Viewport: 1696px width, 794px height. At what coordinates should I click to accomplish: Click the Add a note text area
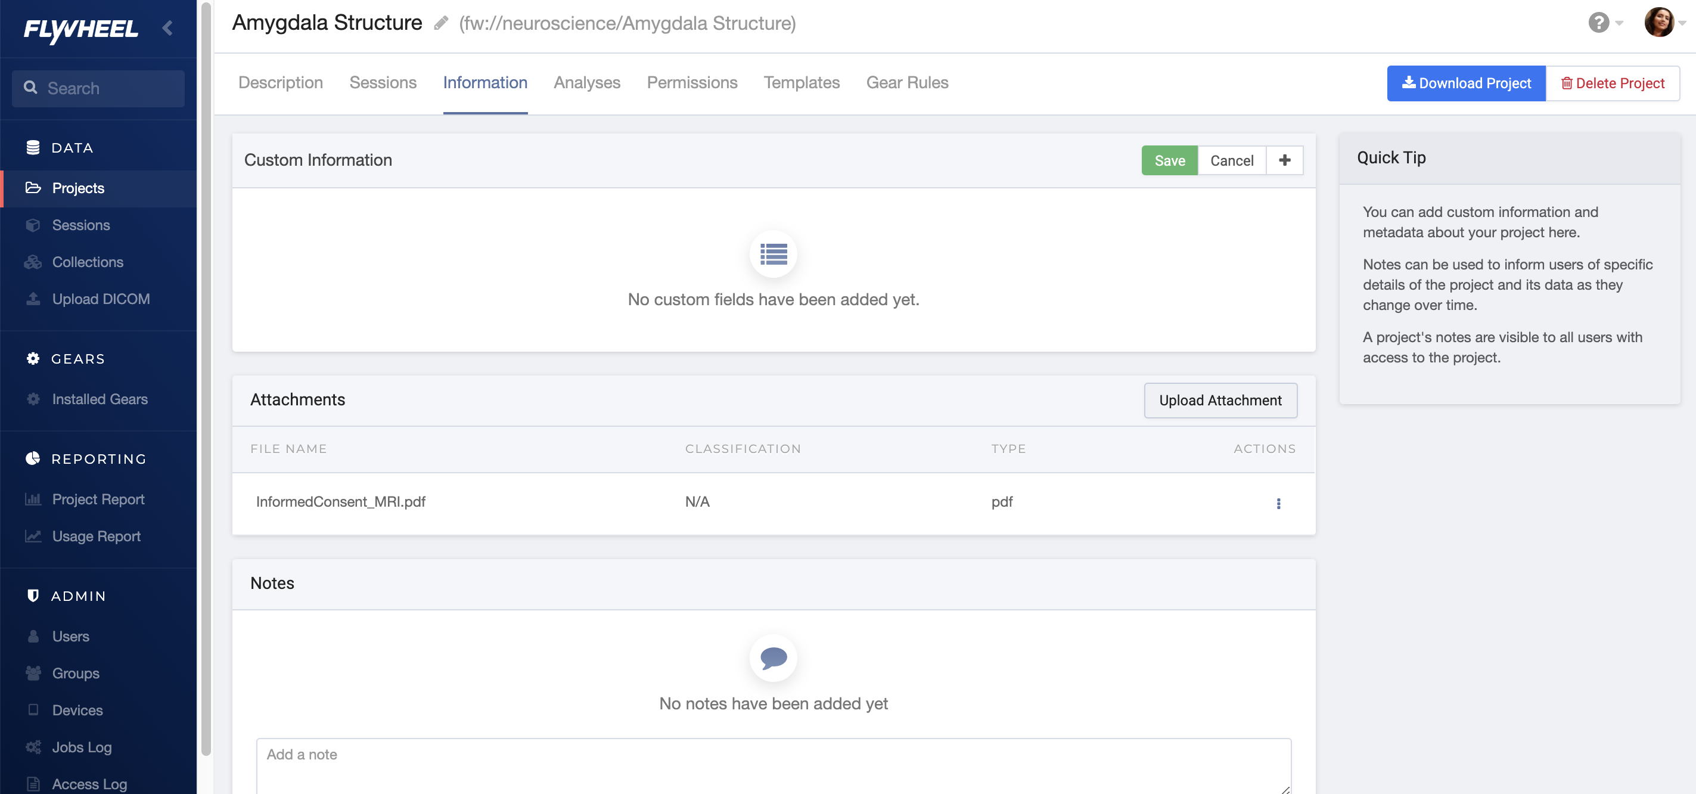[773, 766]
